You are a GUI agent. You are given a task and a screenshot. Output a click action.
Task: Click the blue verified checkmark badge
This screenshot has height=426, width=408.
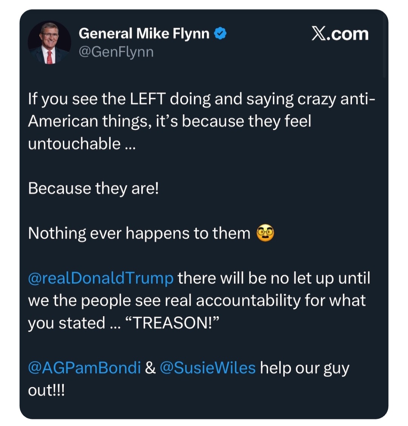pos(220,34)
